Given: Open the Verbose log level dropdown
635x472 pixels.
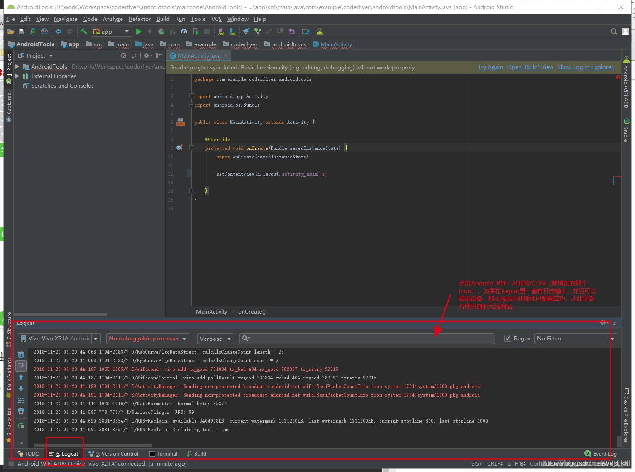Looking at the screenshot, I should pyautogui.click(x=215, y=339).
